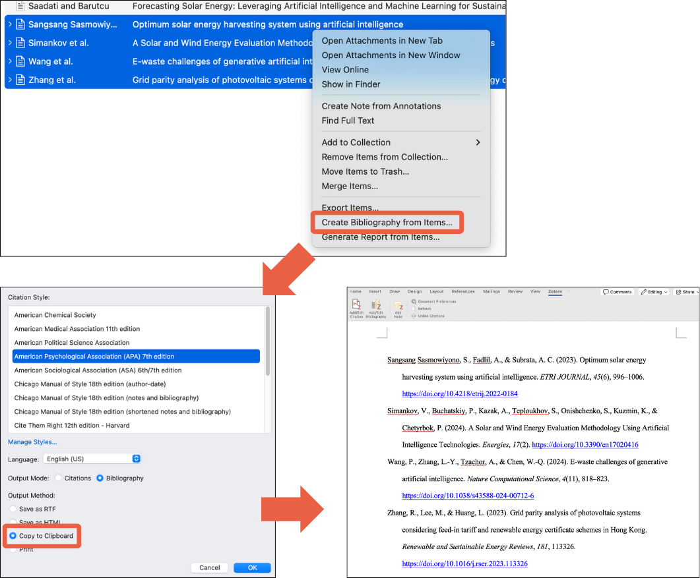The height and width of the screenshot is (578, 700).
Task: Select Copy to Clipboard output method
Action: [x=13, y=536]
